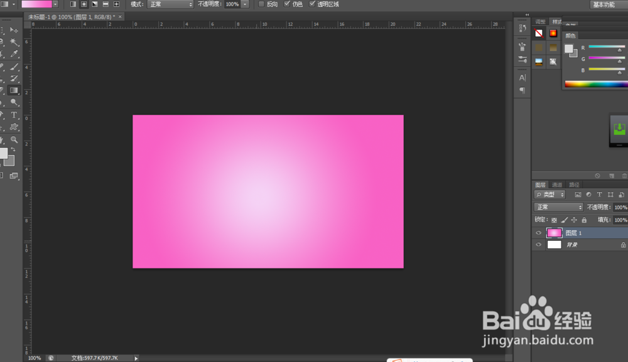
Task: Open layer blend mode 正常 dropdown
Action: [x=558, y=207]
